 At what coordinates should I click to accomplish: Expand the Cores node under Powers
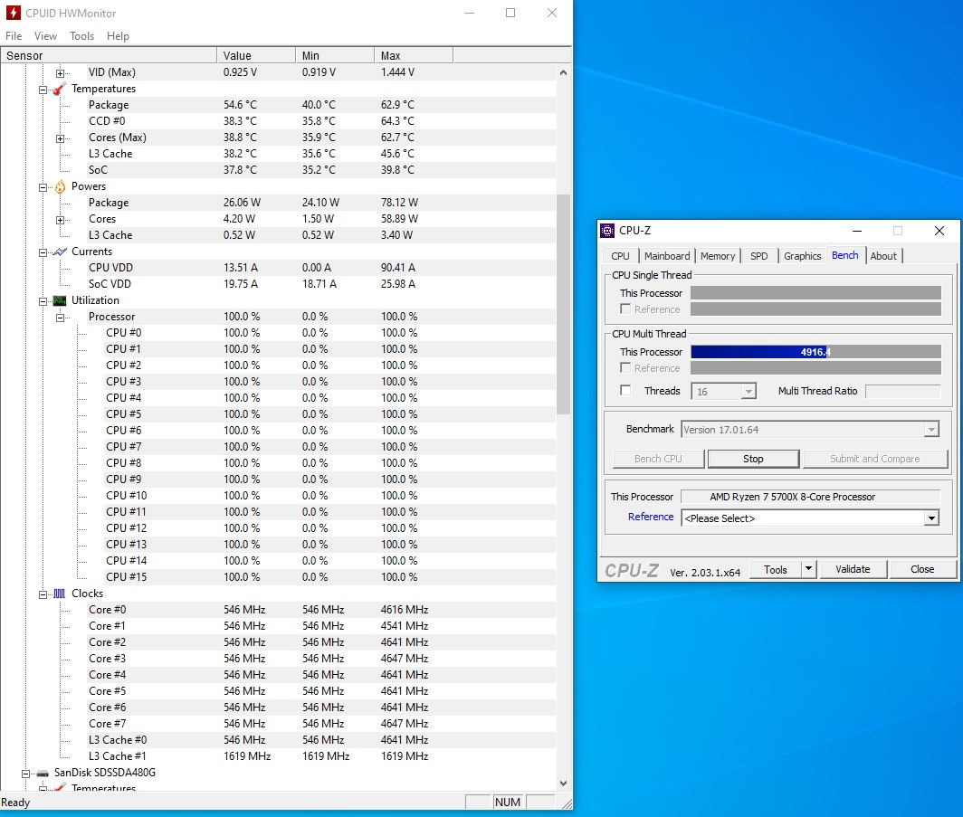pos(60,220)
